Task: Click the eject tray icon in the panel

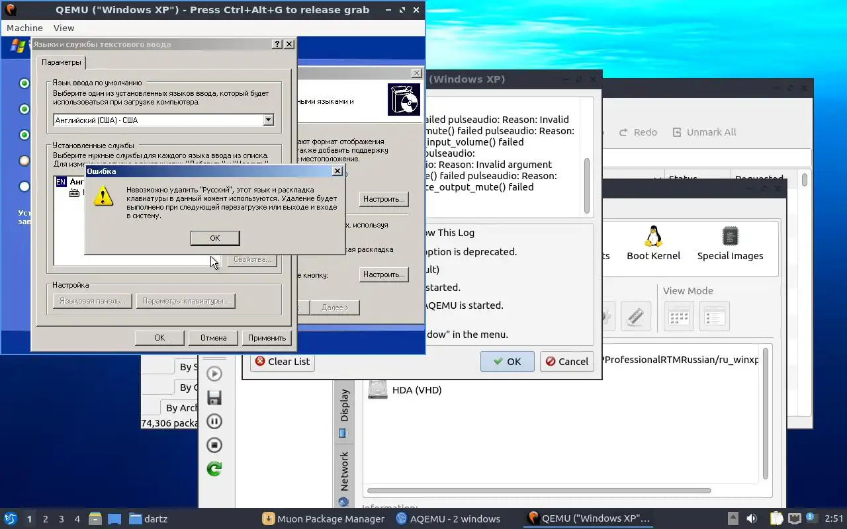Action: (733, 518)
